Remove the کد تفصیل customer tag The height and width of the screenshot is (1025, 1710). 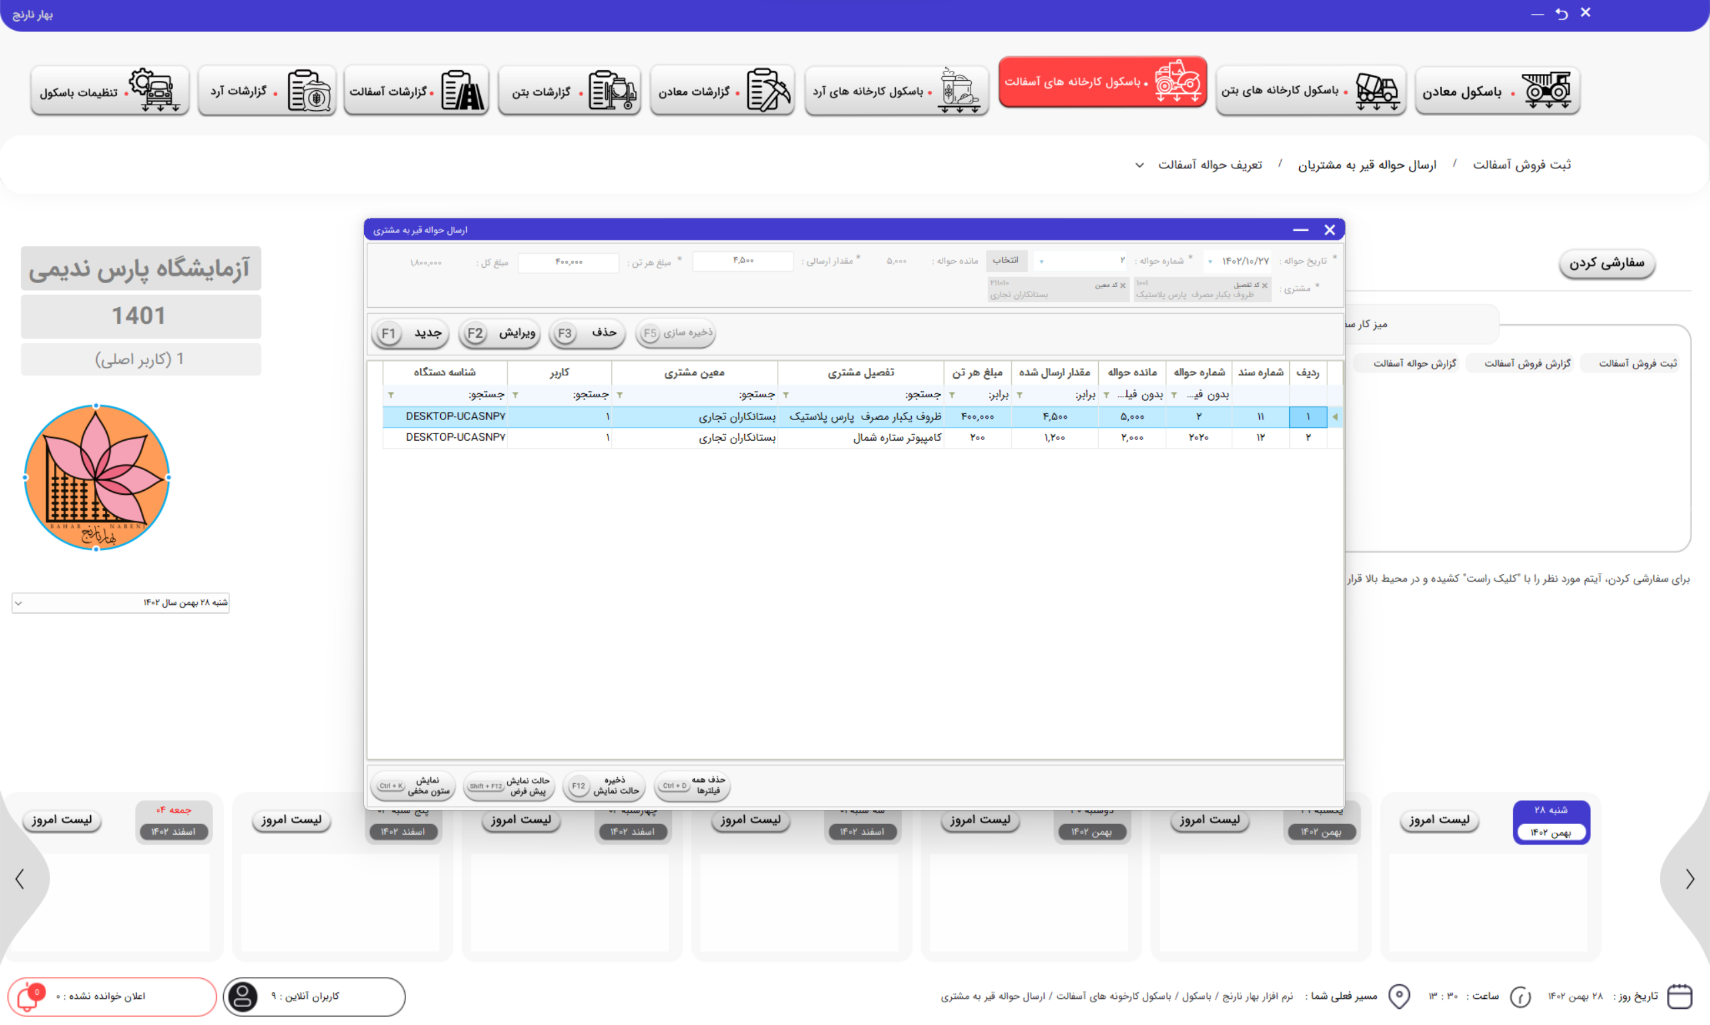pos(1264,285)
